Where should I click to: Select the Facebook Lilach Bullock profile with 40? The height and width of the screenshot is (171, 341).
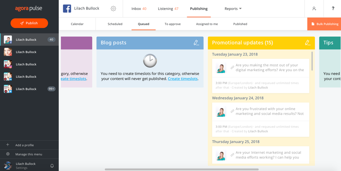[29, 40]
